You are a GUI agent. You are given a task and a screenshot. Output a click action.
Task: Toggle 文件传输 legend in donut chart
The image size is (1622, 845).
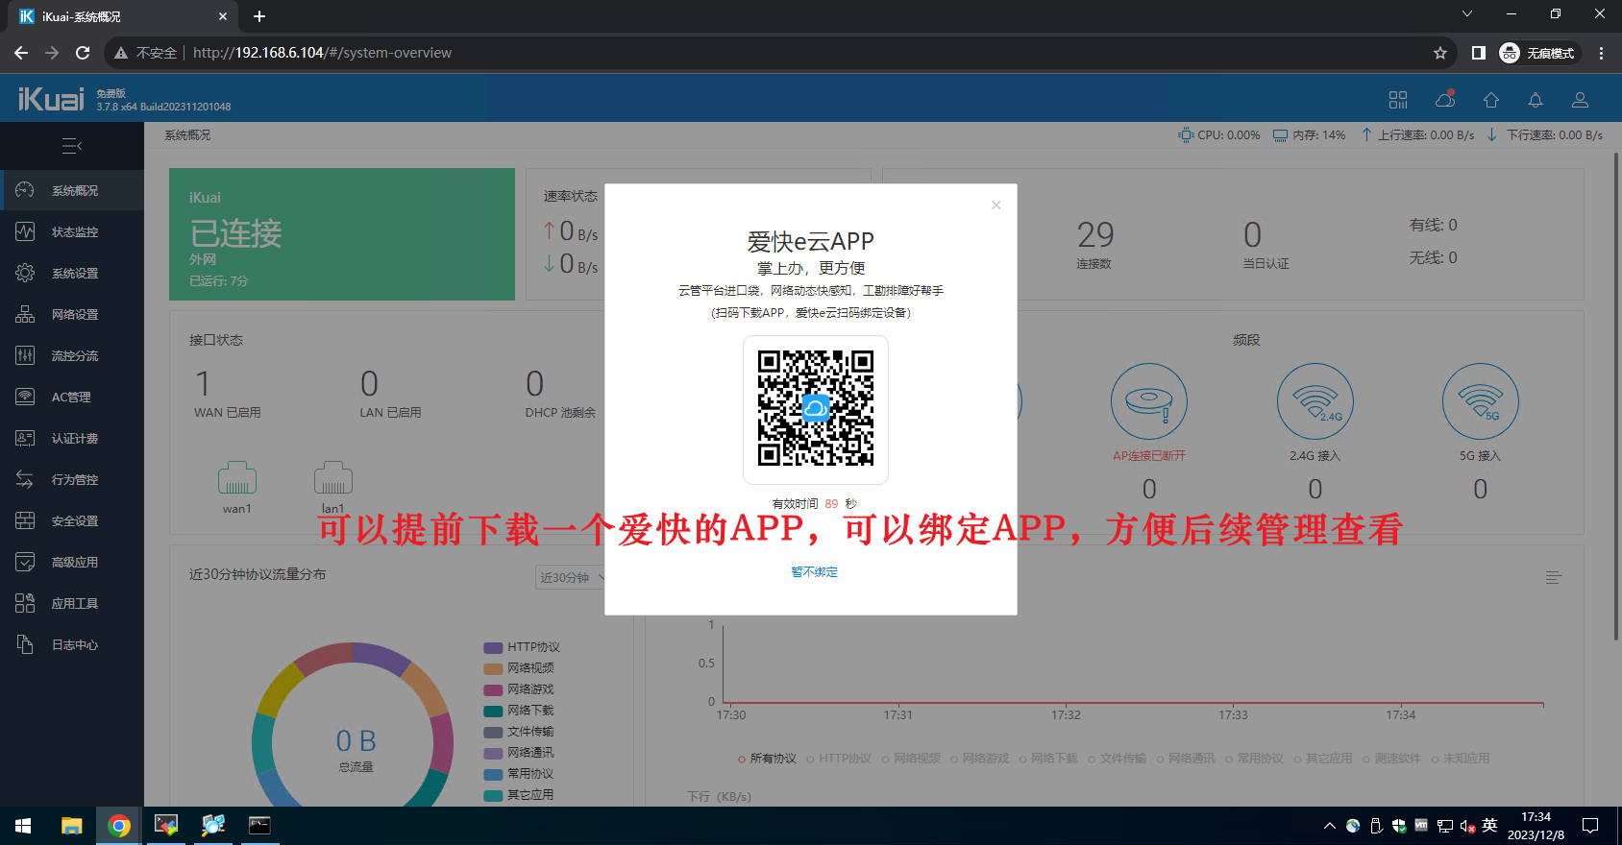click(x=519, y=732)
